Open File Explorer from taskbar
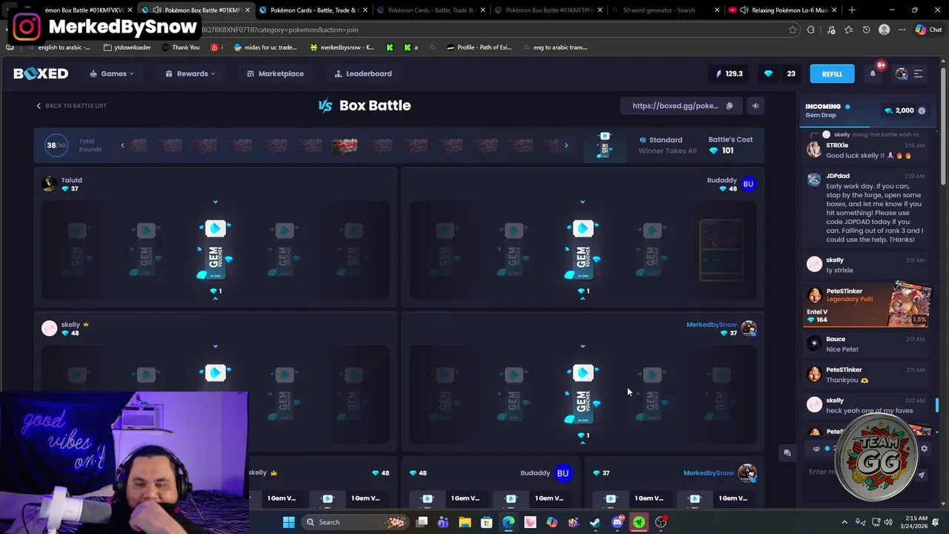Viewport: 949px width, 534px height. coord(465,522)
